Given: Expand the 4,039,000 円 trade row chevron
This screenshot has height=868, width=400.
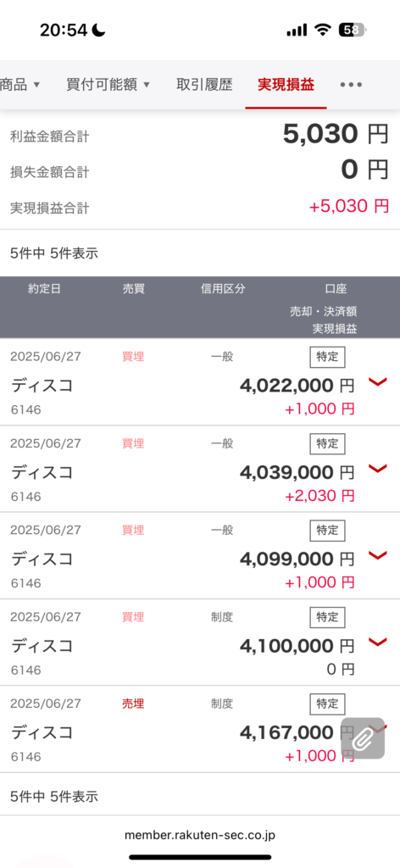Looking at the screenshot, I should tap(377, 468).
